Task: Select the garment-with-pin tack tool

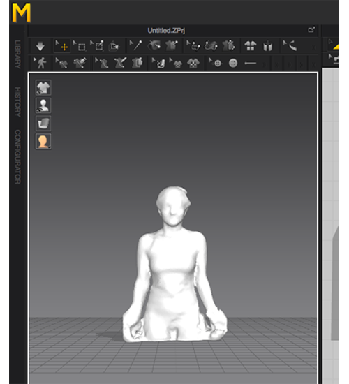Action: pyautogui.click(x=172, y=45)
